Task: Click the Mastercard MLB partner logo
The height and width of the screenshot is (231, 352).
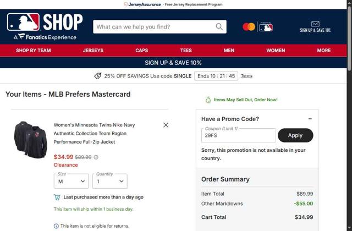Action: point(258,27)
